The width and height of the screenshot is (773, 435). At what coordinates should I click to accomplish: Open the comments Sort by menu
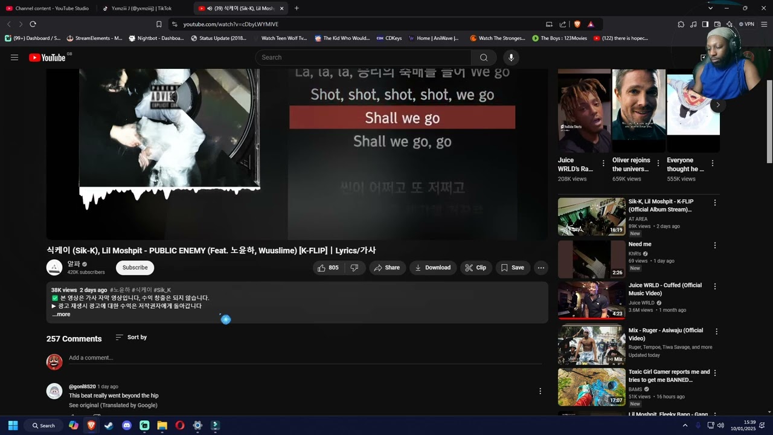coord(131,337)
